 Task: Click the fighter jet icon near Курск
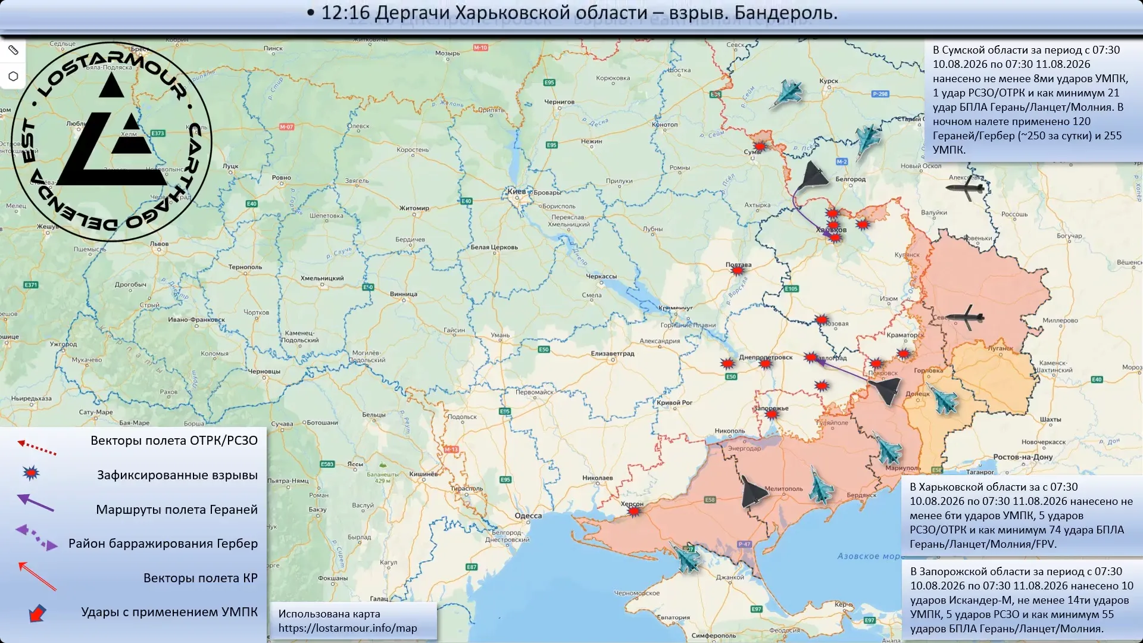(x=787, y=94)
